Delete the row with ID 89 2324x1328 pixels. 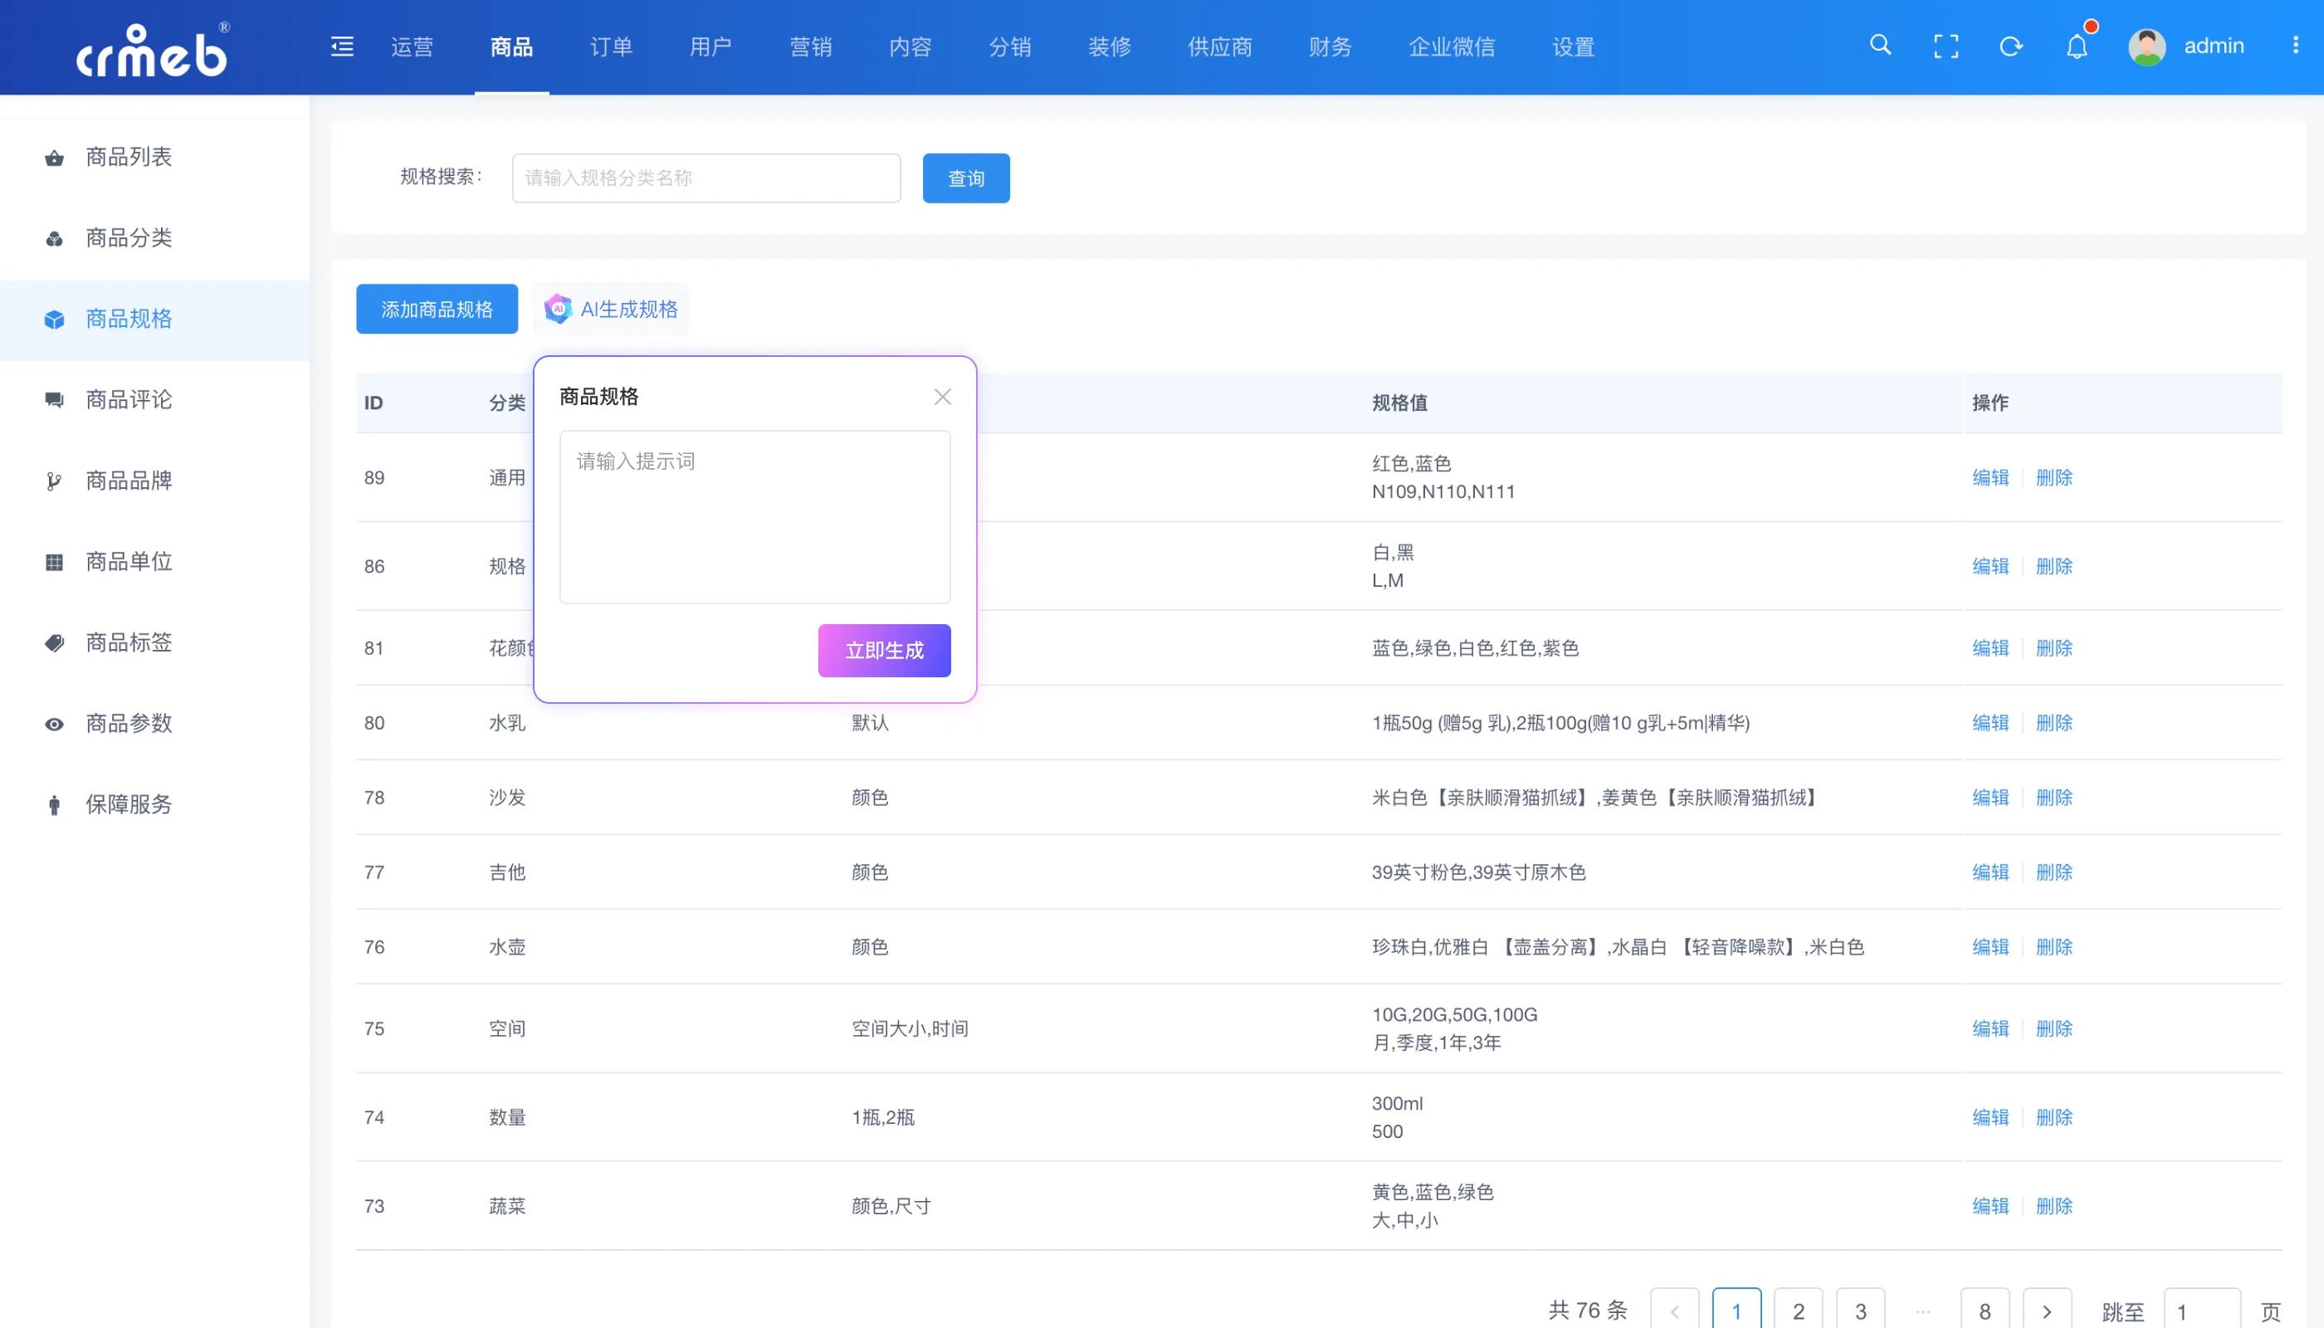pos(2054,478)
